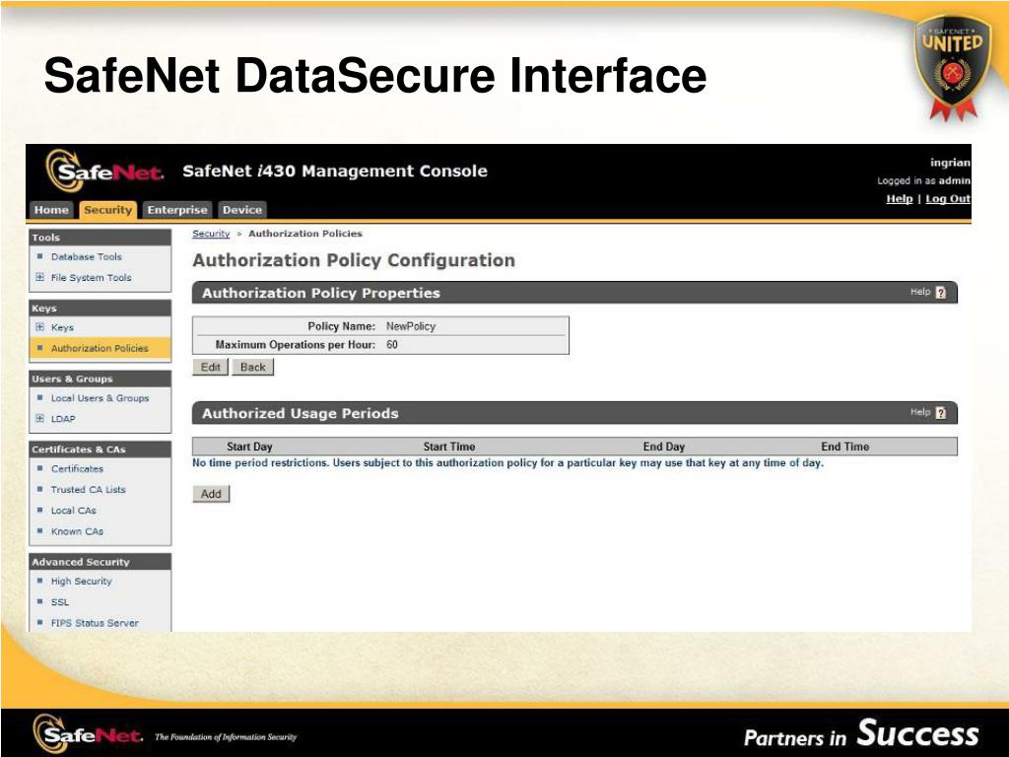Screen dimensions: 1009x757
Task: Go to the Device tab
Action: point(242,210)
